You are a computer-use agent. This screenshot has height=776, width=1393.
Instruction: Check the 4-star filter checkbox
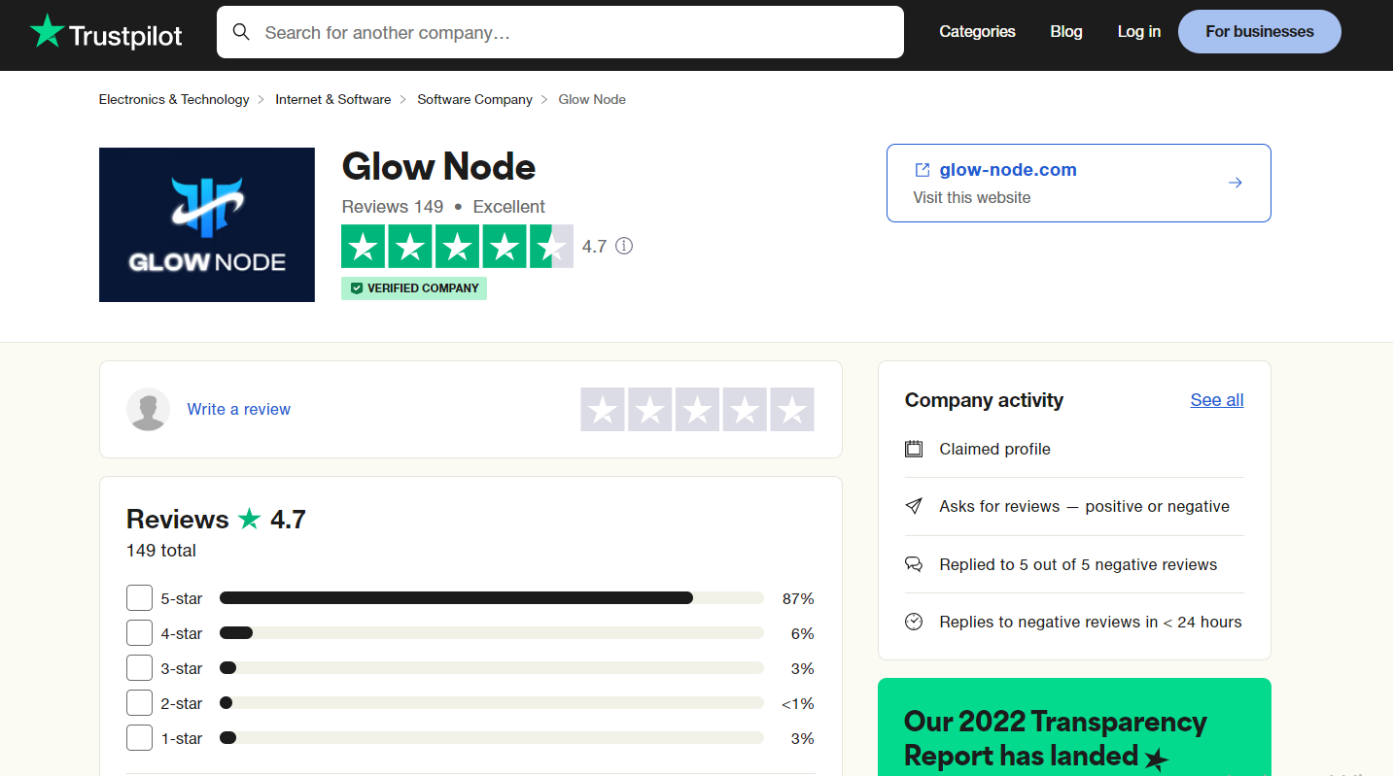point(139,633)
